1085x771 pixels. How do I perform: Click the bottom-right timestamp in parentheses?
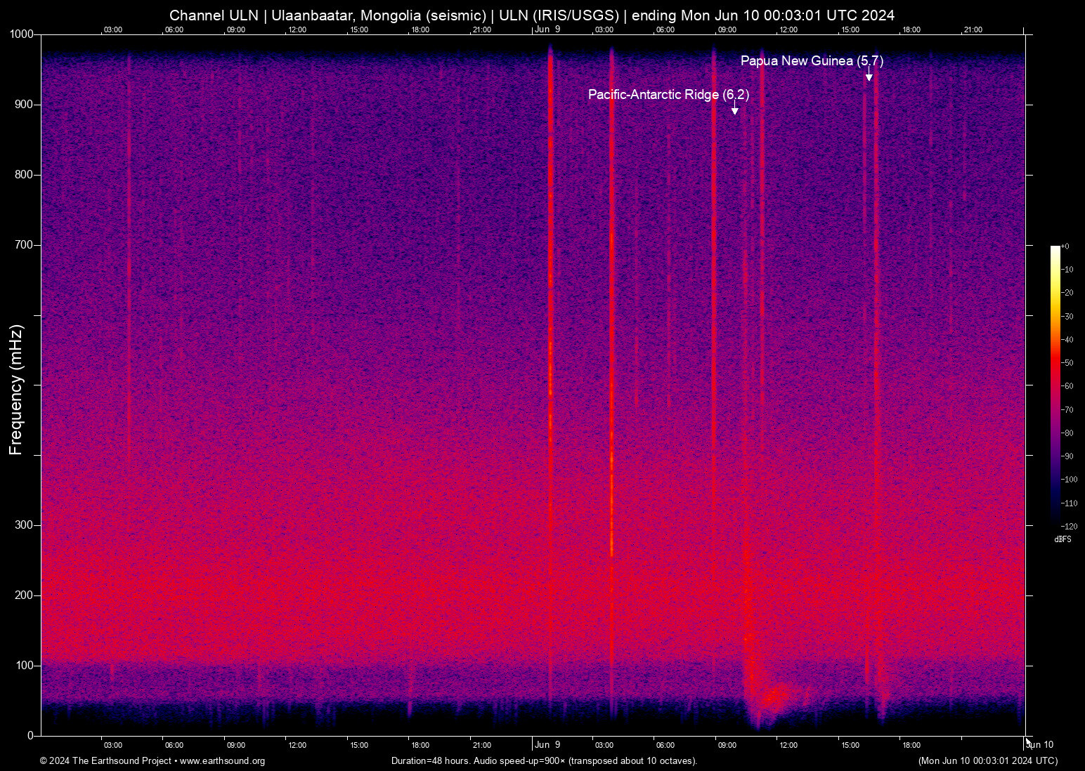coord(987,761)
